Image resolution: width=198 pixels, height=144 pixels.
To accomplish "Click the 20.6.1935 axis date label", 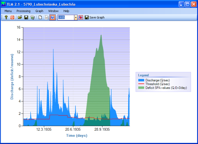I will click(x=73, y=129).
